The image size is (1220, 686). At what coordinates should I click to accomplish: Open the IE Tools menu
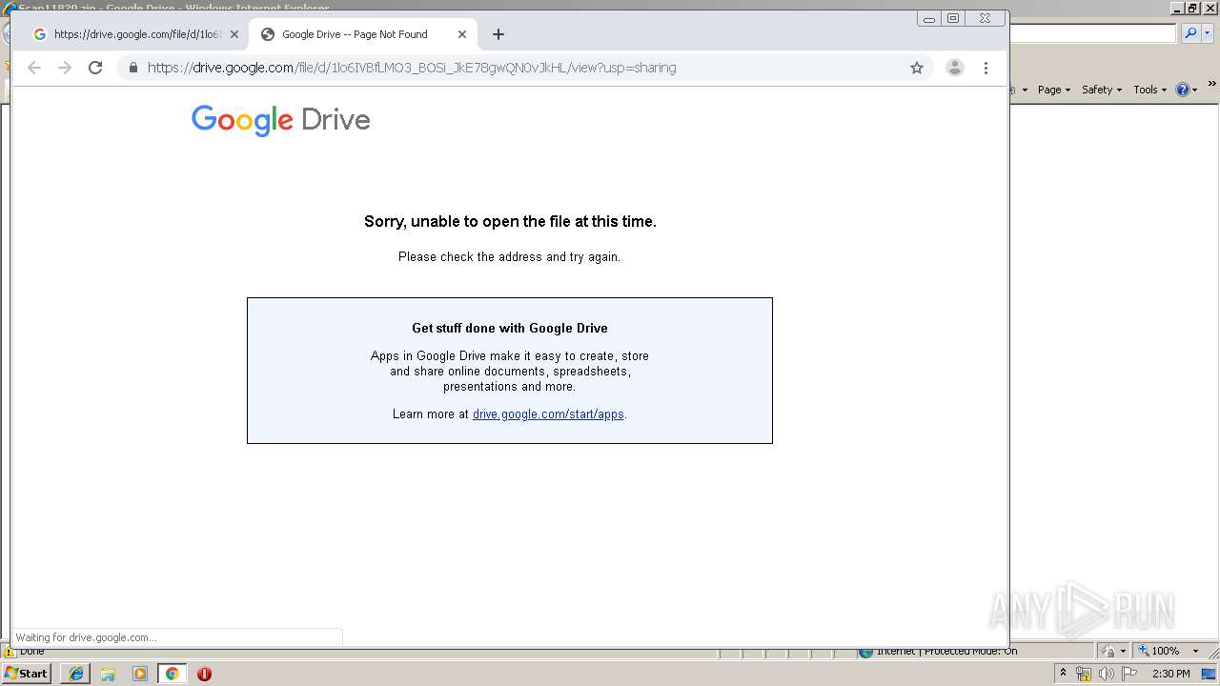[1149, 90]
